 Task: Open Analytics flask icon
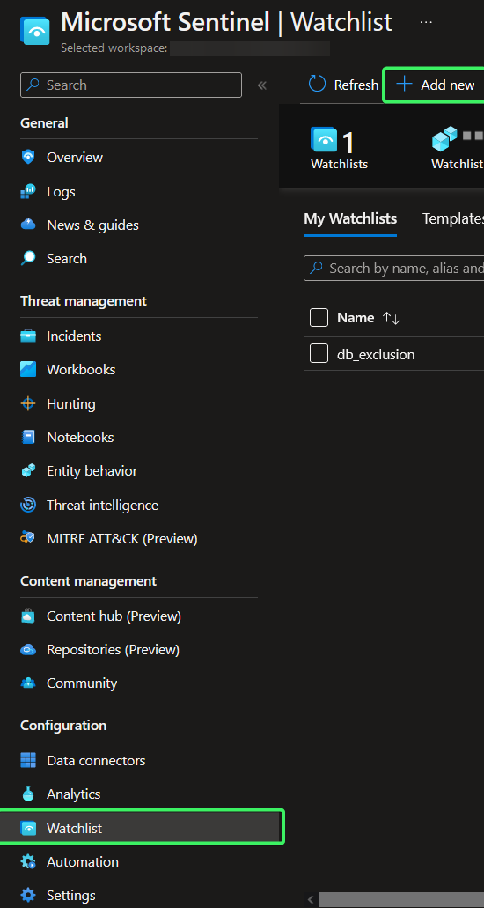[x=28, y=794]
